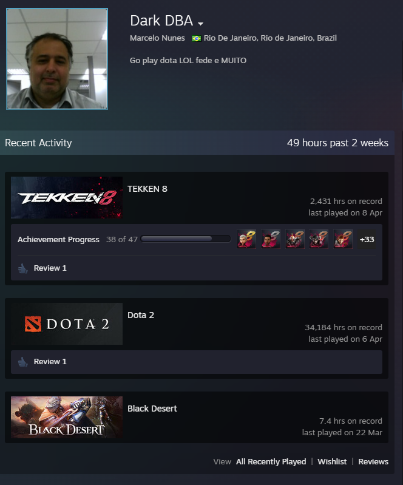Open the Reviews link
The width and height of the screenshot is (403, 485).
click(373, 461)
